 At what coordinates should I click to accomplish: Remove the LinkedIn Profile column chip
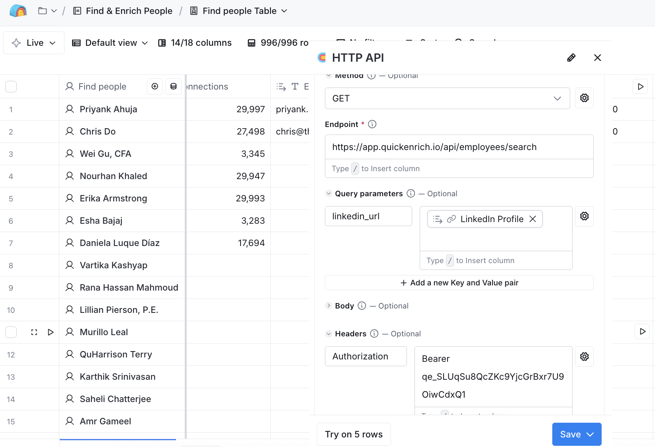[x=533, y=219]
